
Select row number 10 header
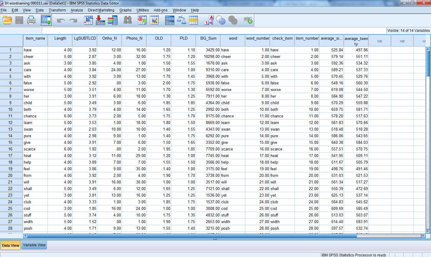point(11,110)
